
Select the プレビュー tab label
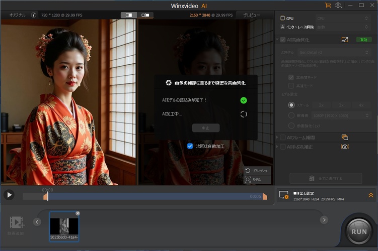click(x=252, y=15)
